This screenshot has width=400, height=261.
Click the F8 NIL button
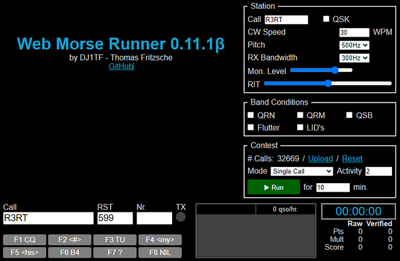click(160, 252)
